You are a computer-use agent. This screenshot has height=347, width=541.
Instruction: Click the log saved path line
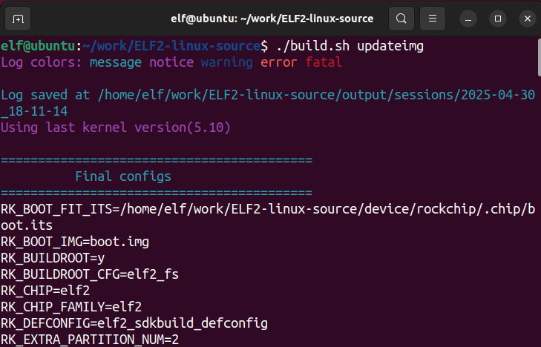[268, 102]
